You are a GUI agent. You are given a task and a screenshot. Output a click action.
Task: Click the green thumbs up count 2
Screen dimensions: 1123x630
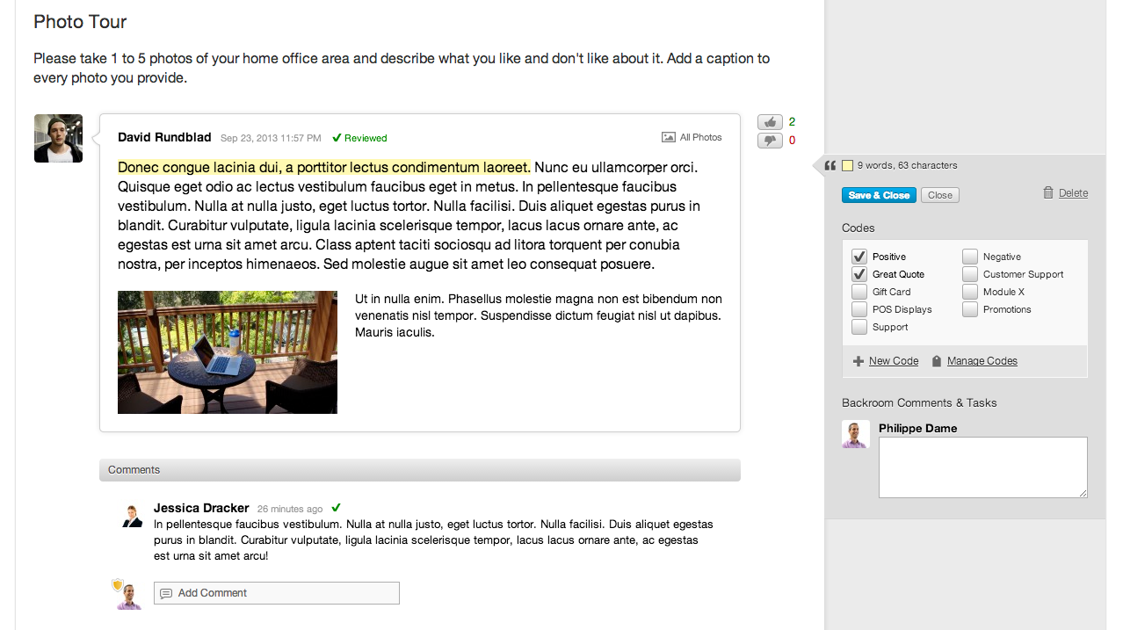point(792,122)
